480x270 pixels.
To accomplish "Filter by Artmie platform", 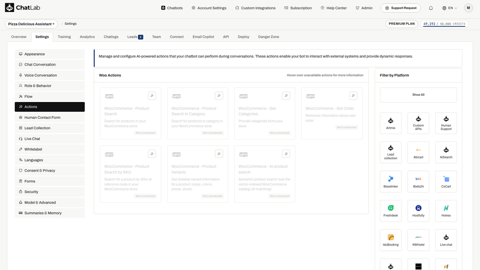I will 391,123.
